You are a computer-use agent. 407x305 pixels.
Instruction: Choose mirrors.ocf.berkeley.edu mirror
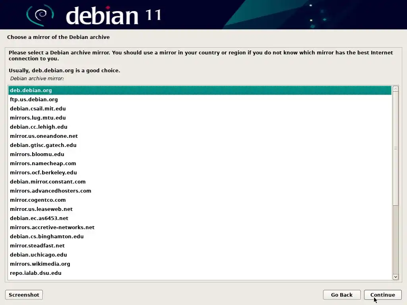tap(200, 172)
